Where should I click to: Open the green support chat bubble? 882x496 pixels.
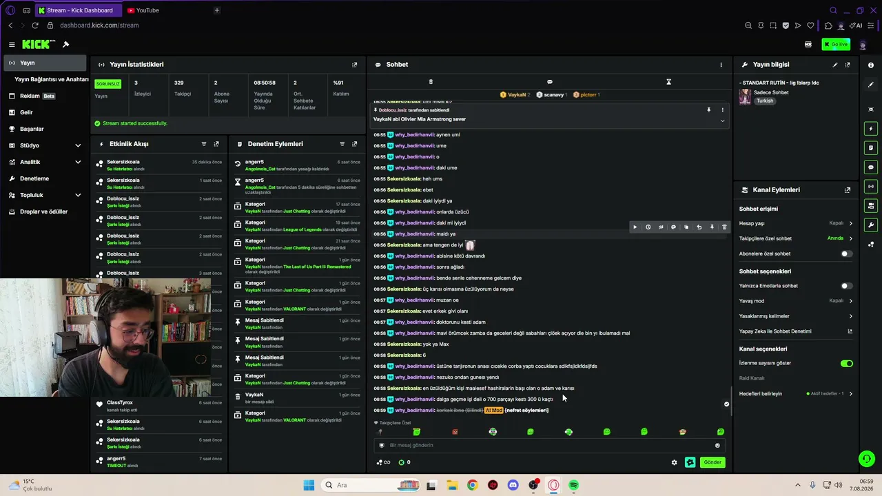click(866, 459)
